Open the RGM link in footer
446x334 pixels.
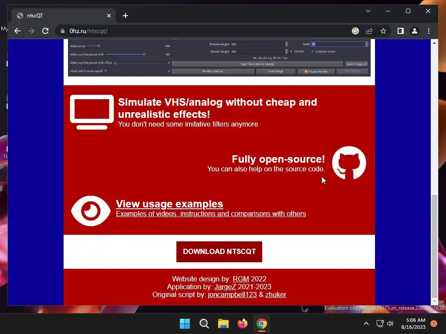[x=240, y=279]
